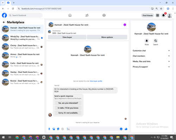Viewport: 176px width, 140px height.
Task: Open the Alonso conversation
Action: [x=22, y=56]
